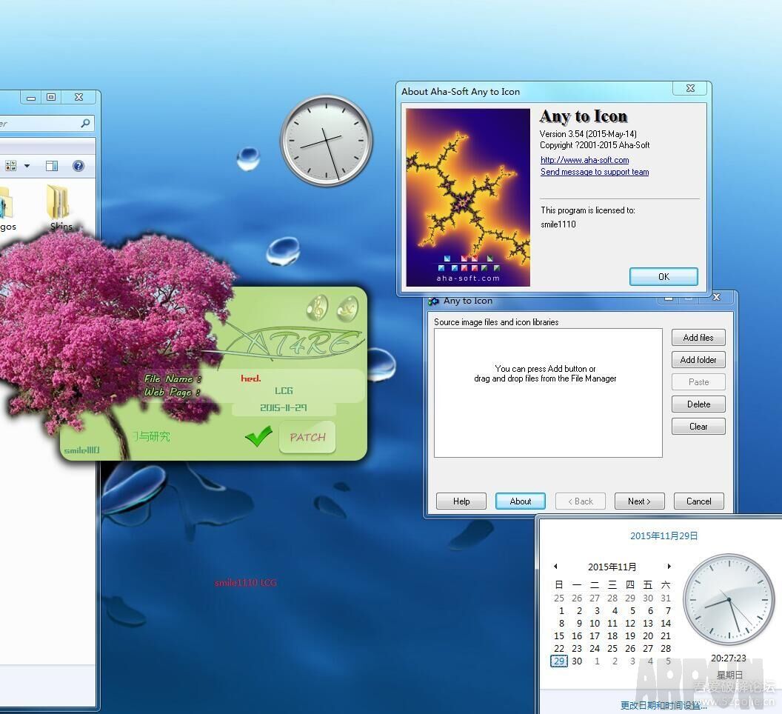The height and width of the screenshot is (714, 782).
Task: Click the green checkmark icon
Action: point(258,436)
